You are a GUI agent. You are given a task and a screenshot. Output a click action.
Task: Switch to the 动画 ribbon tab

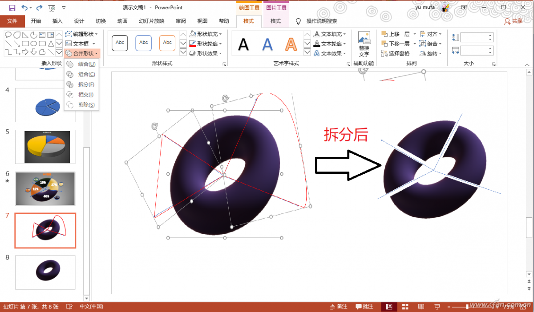(x=122, y=21)
